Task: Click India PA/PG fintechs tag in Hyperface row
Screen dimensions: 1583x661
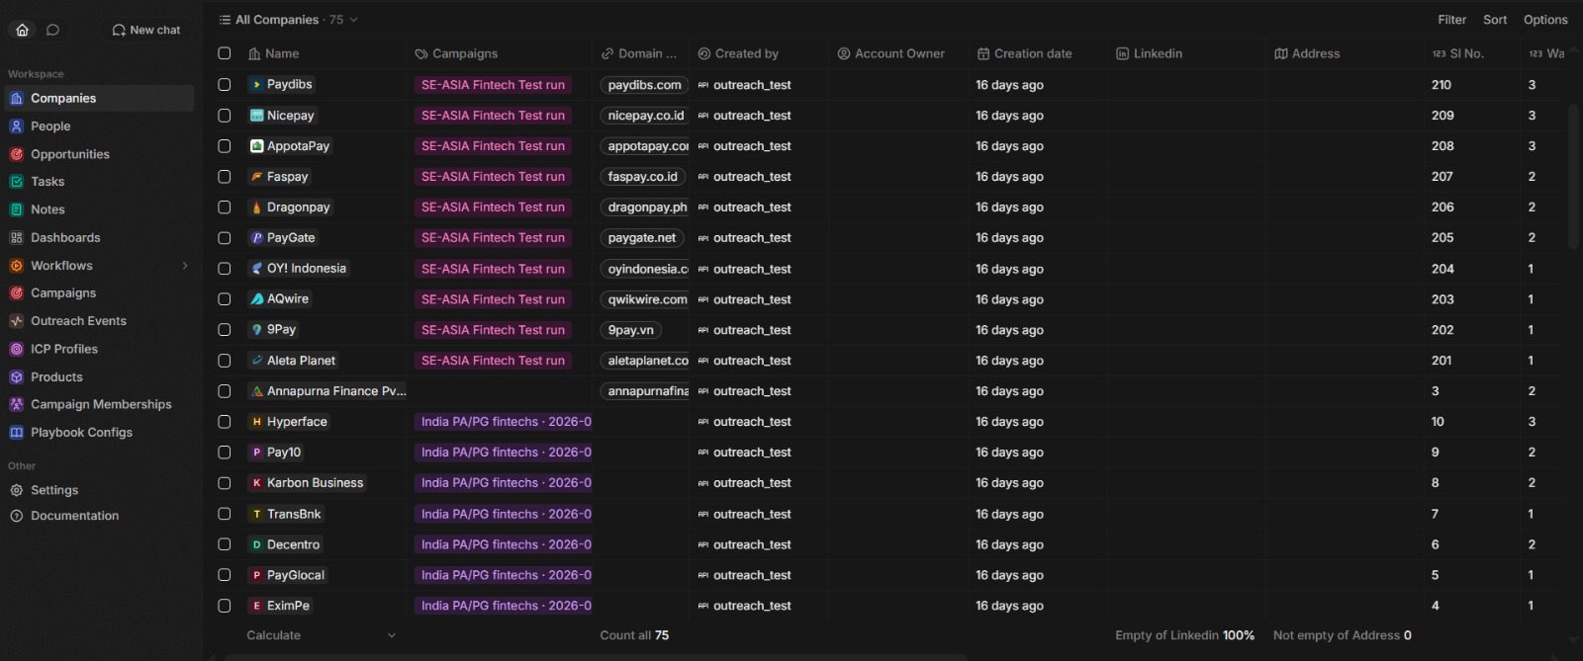Action: pyautogui.click(x=504, y=422)
